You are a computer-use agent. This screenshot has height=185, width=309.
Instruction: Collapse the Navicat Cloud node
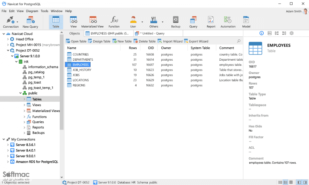click(x=3, y=34)
